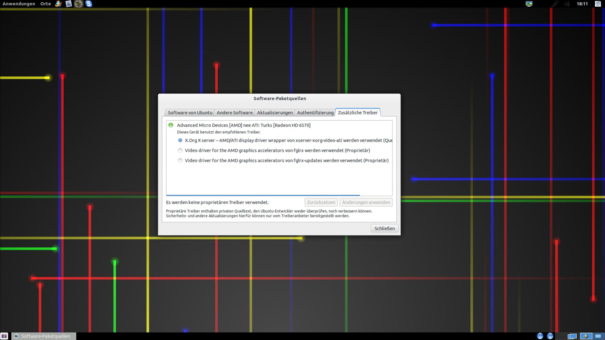Click the Software-Paketquellen taskbar entry

(x=44, y=336)
